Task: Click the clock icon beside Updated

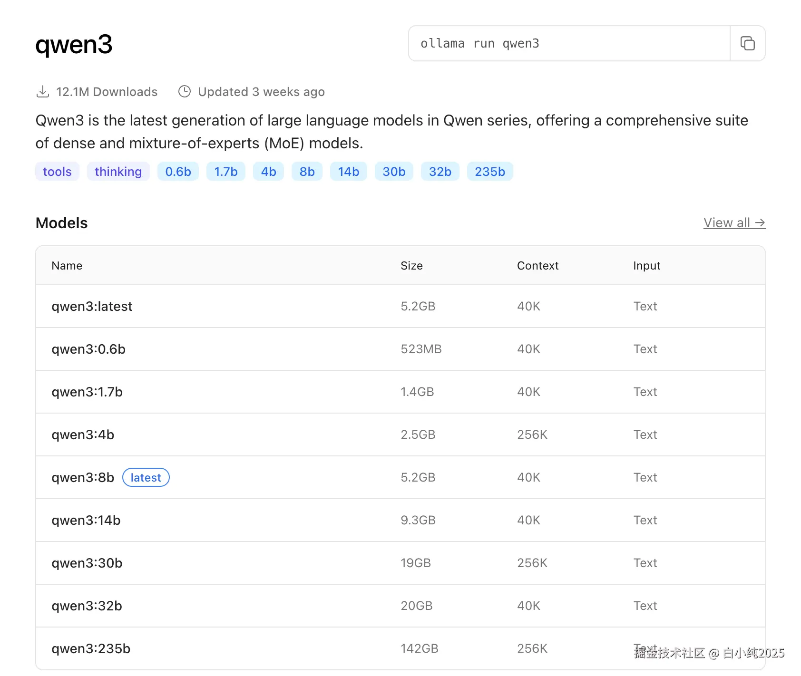Action: click(185, 92)
